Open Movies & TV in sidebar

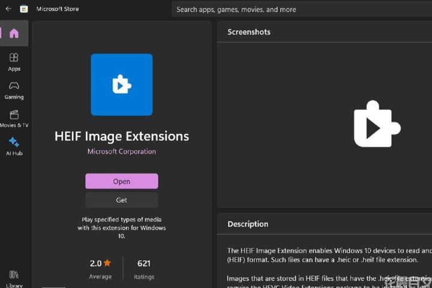[x=14, y=119]
